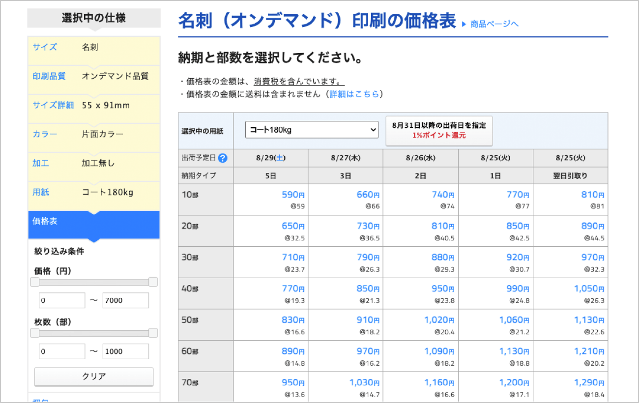Click the help icon beside 出荷予定日
This screenshot has width=639, height=403.
(x=223, y=158)
